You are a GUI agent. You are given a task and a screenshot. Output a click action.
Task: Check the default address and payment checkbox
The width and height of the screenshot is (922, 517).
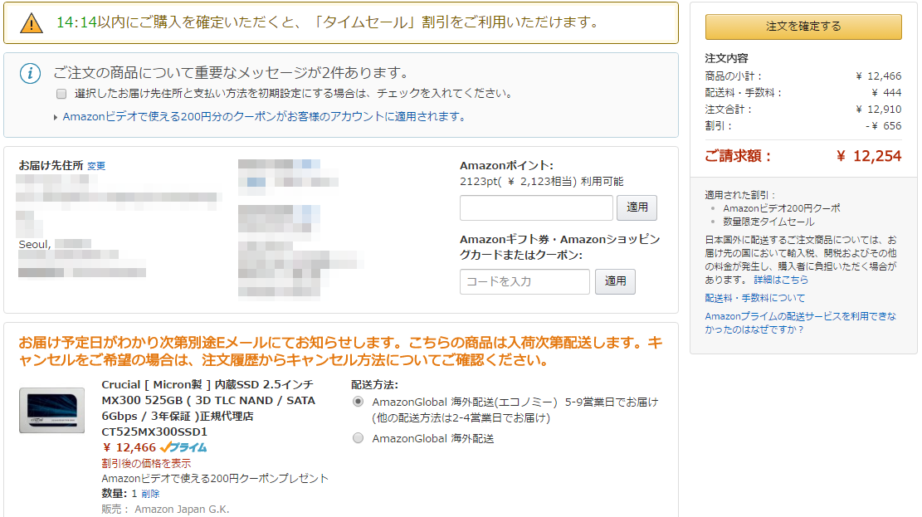61,94
